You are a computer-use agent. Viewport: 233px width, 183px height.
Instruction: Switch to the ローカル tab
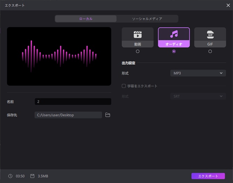pos(86,19)
